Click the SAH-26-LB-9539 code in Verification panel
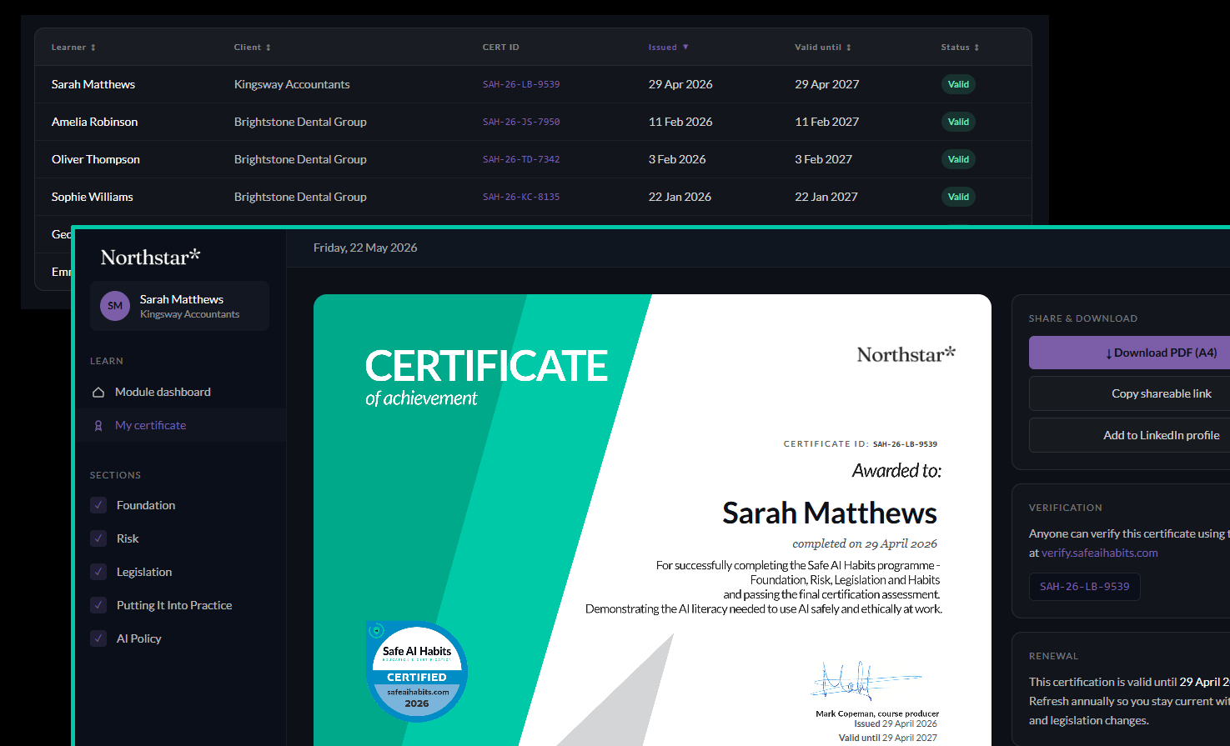 click(x=1084, y=587)
